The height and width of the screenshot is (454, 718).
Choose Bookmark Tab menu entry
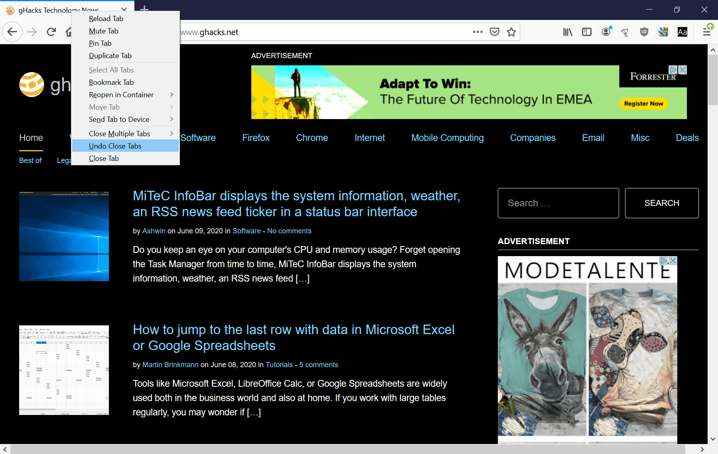click(x=125, y=82)
